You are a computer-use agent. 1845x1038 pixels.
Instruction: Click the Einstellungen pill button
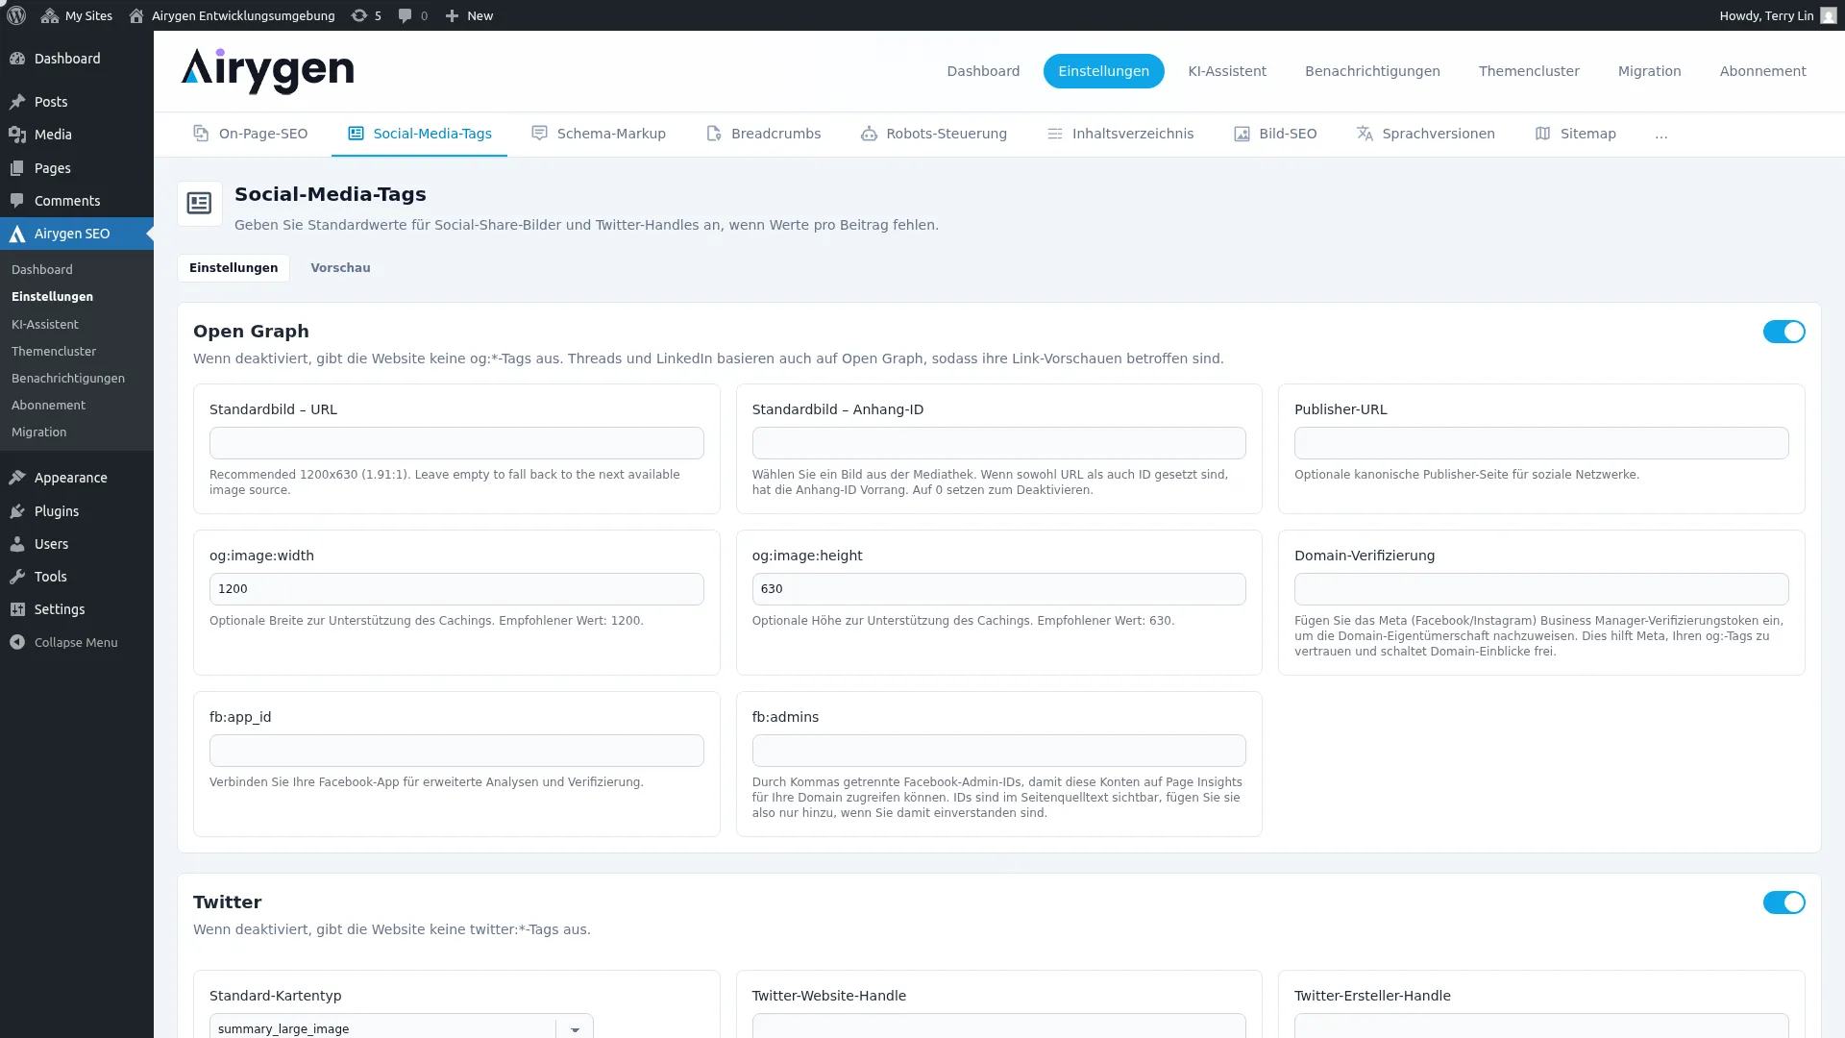(1103, 71)
